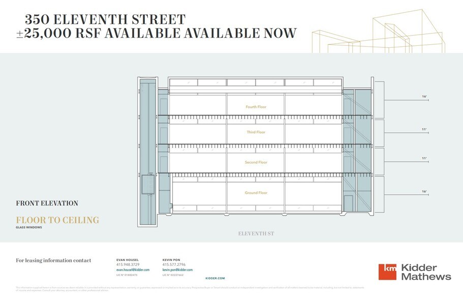Select the sidewalk line labeled ELEVENTH ST
Screen dimensions: 463x299
(x=255, y=233)
